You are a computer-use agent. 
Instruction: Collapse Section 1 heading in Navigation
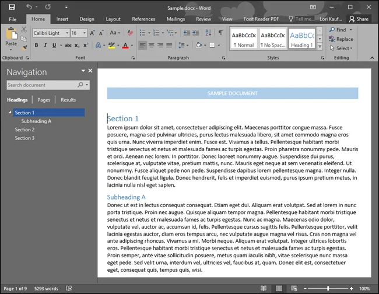(x=10, y=113)
